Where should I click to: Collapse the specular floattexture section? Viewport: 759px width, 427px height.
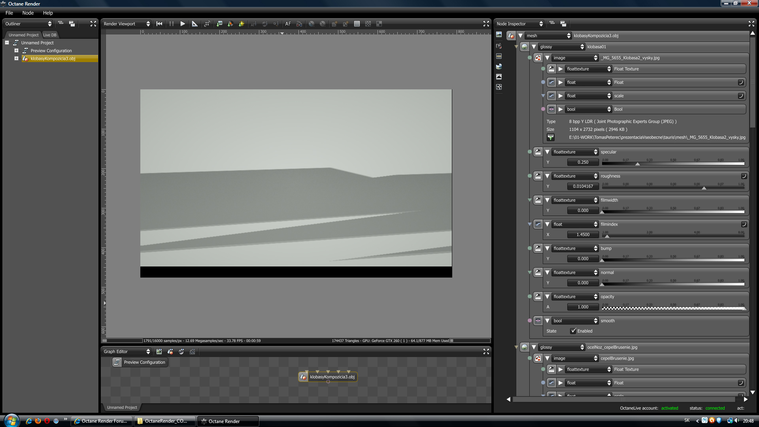(x=548, y=152)
